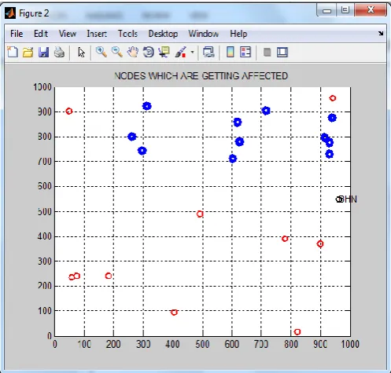Close the Figure 2 window
Screen dimensions: 391x373
pos(371,10)
